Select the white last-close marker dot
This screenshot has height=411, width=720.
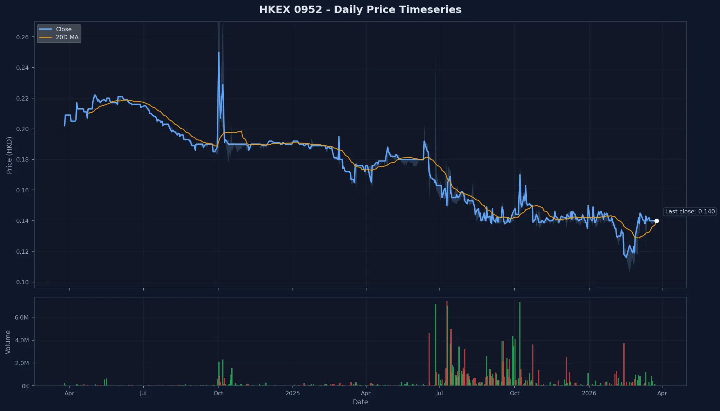coord(657,221)
